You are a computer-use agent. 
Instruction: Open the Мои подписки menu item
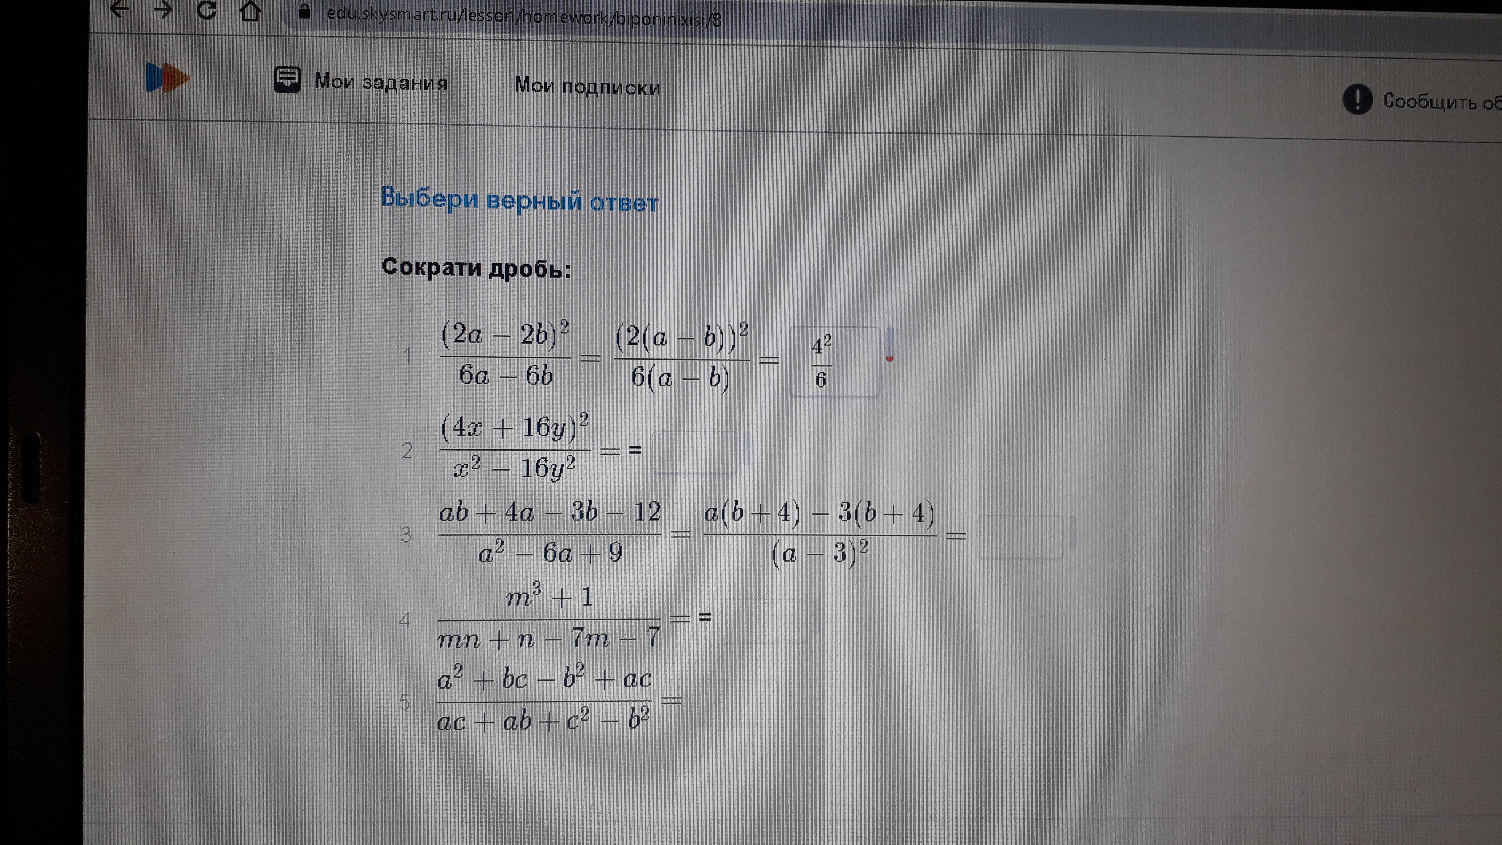tap(587, 86)
